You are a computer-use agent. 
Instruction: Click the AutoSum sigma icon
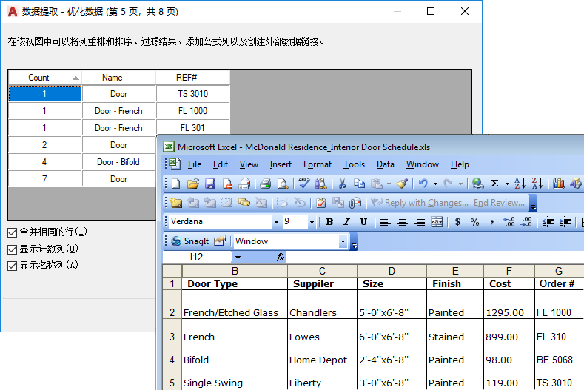(x=494, y=184)
